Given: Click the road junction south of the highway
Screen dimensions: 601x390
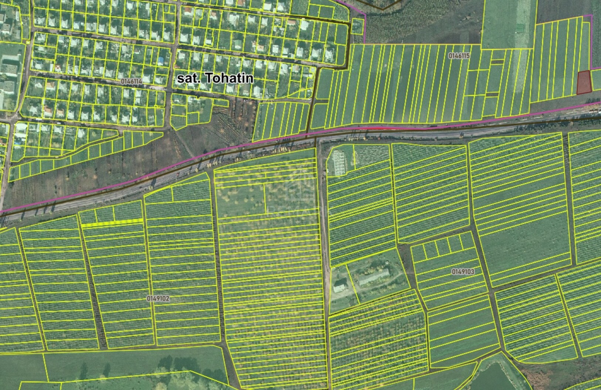Looking at the screenshot, I should 318,141.
